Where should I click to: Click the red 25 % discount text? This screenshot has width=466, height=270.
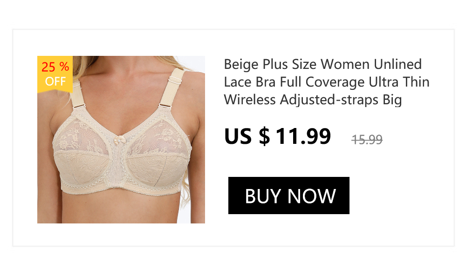(55, 67)
